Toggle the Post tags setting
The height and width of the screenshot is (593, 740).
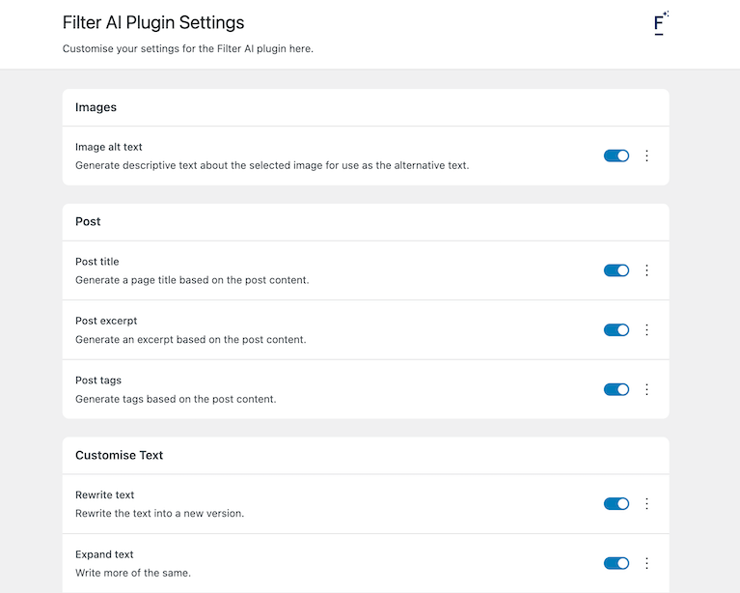(x=617, y=389)
